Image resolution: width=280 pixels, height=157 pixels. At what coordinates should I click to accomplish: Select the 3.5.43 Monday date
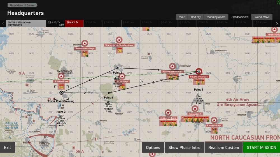point(130,23)
